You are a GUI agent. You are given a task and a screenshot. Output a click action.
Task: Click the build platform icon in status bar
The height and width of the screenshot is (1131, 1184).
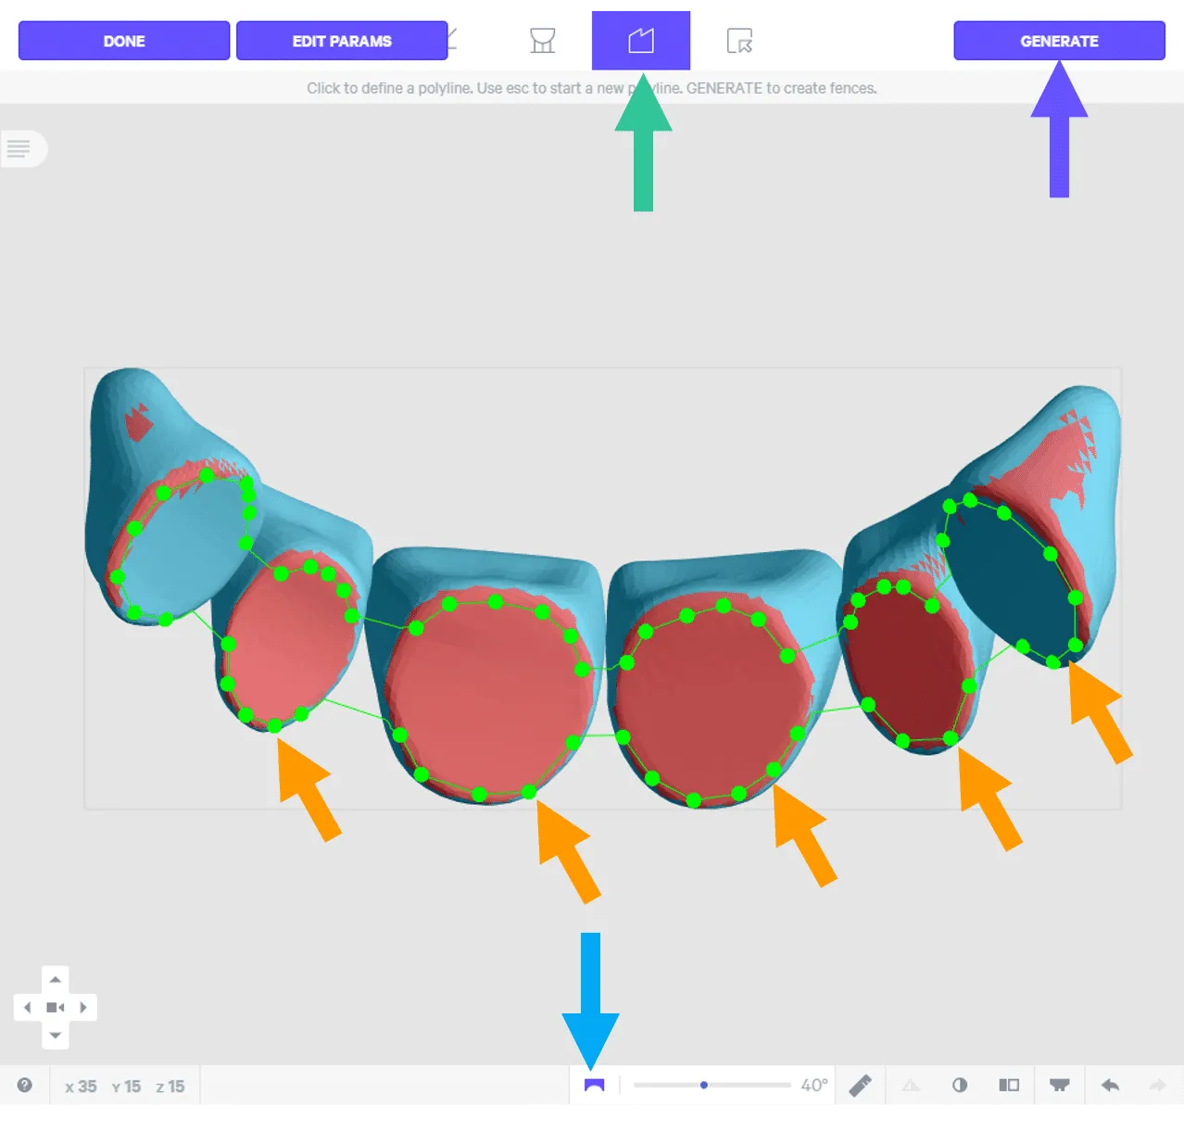(1060, 1085)
